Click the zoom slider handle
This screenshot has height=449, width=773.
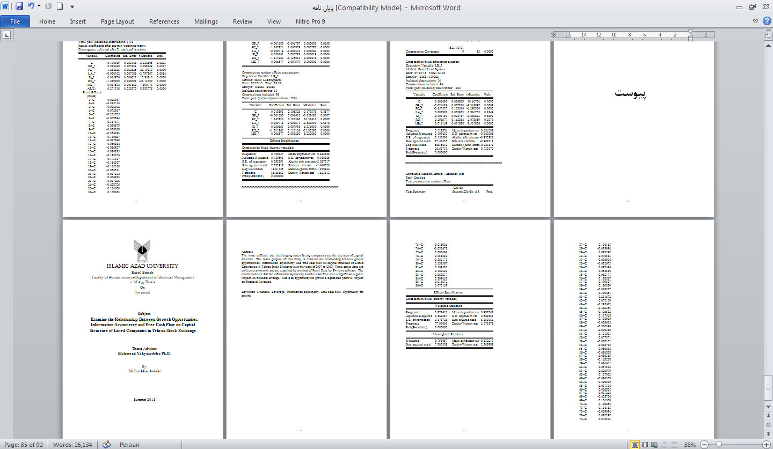point(719,445)
